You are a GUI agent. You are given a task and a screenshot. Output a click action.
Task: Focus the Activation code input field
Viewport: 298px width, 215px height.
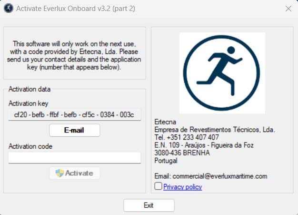(74, 158)
